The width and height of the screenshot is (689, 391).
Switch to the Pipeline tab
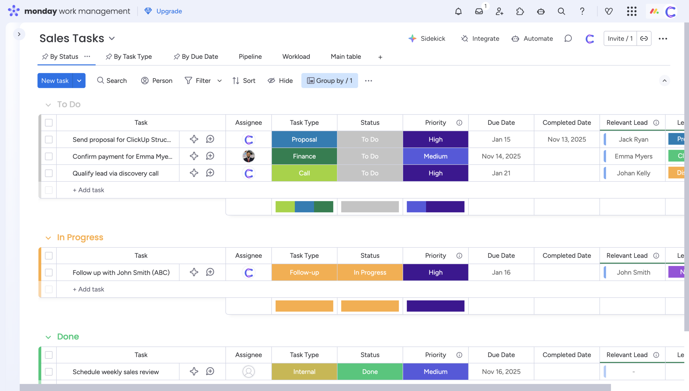(250, 57)
